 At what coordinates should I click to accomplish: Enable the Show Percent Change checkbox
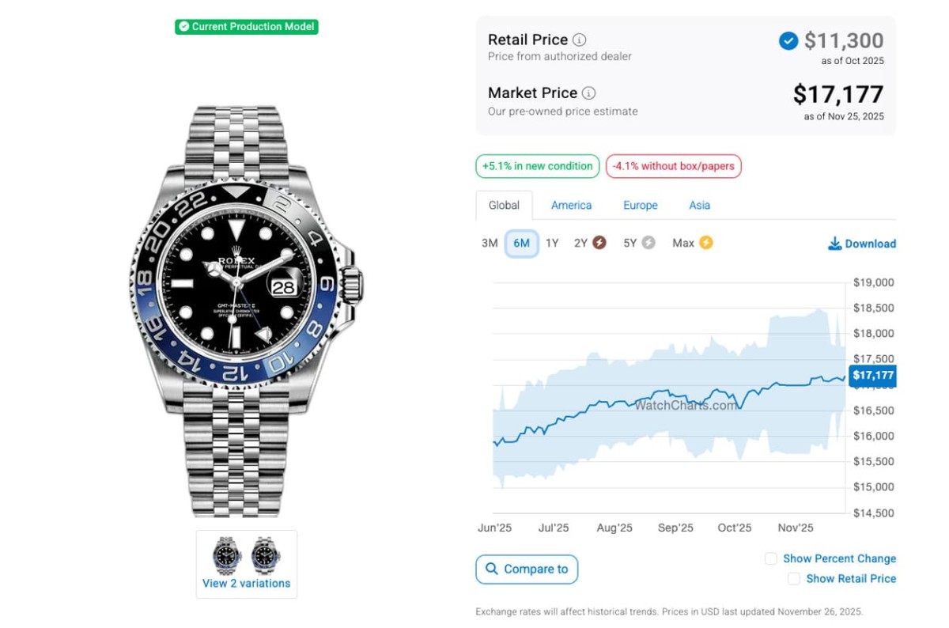coord(771,558)
